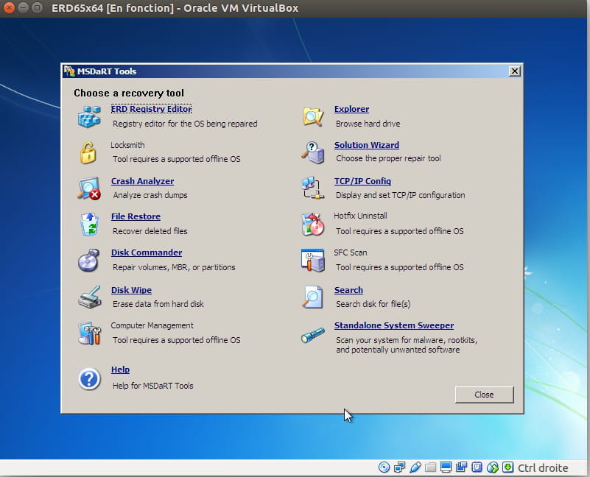Click VirtualBox network status icon
The image size is (590, 477).
399,467
